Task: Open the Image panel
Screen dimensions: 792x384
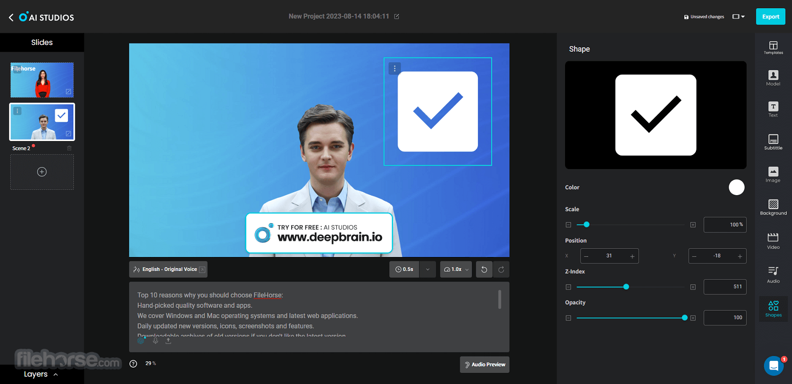Action: [x=773, y=174]
